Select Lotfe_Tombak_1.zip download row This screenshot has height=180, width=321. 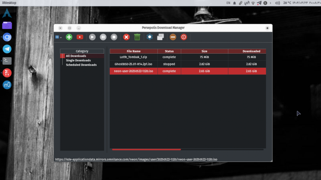188,57
